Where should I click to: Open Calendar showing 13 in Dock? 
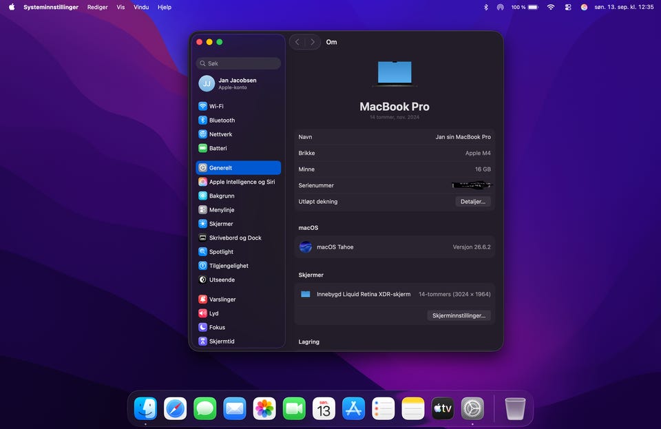324,408
